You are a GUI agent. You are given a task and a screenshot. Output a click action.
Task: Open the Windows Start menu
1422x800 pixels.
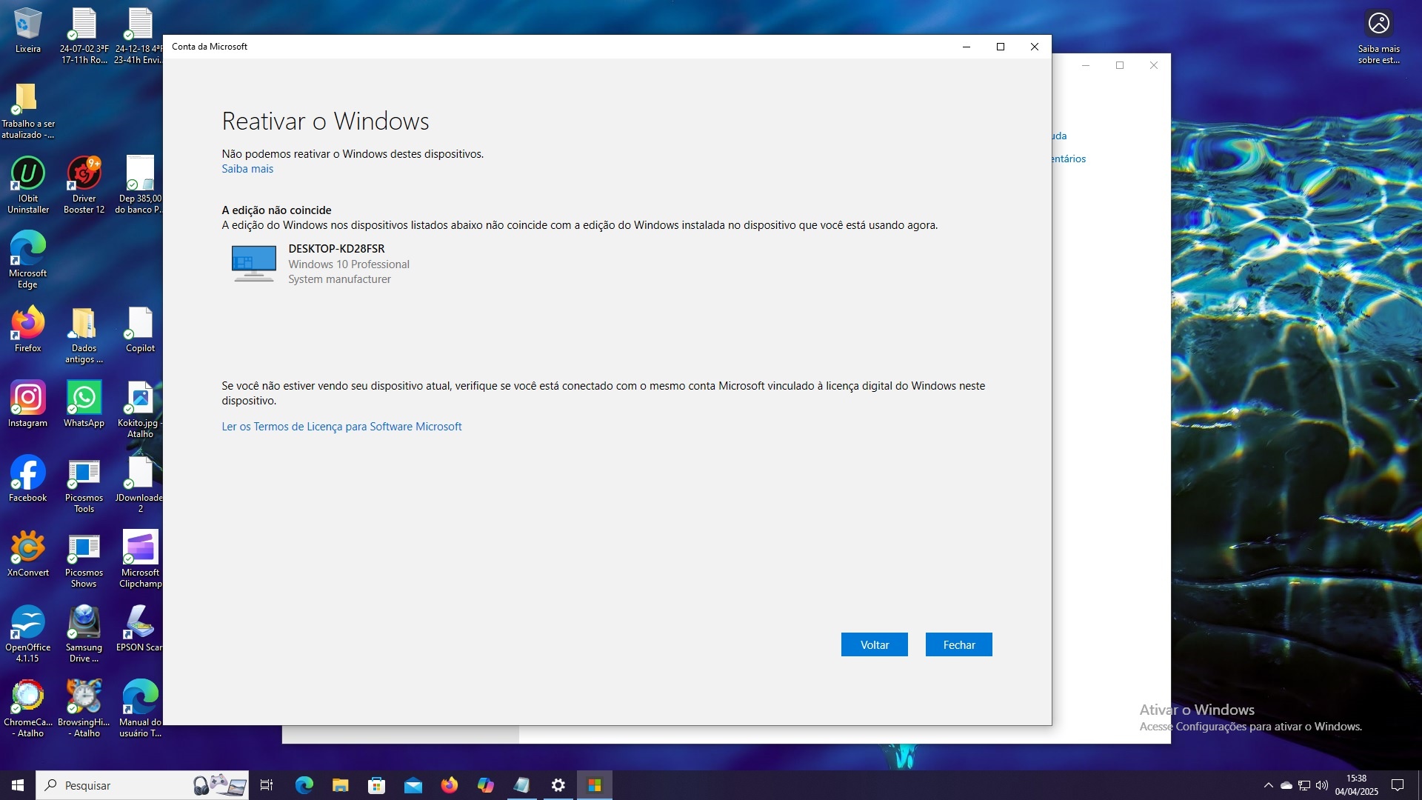pyautogui.click(x=18, y=785)
